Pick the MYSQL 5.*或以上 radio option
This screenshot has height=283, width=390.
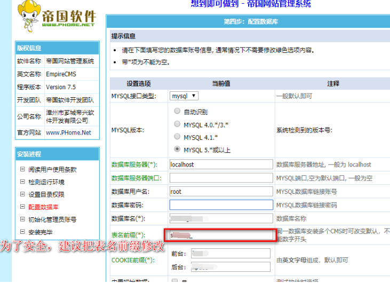tap(177, 150)
